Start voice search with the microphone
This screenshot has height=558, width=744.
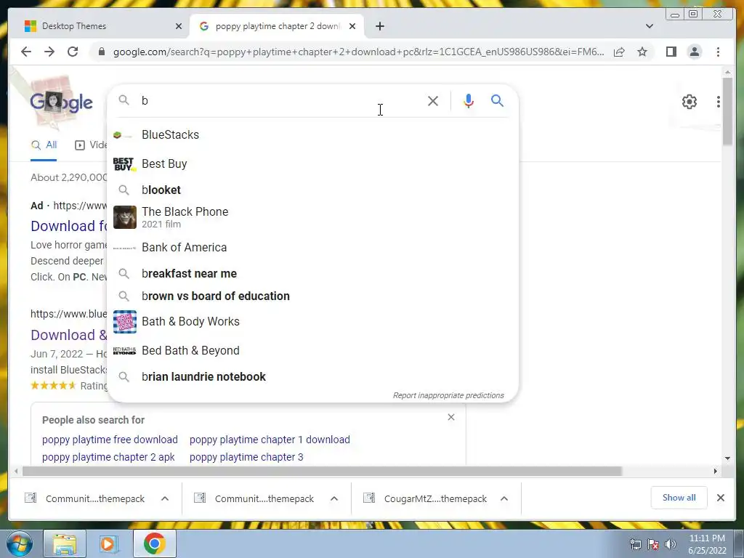coord(469,100)
